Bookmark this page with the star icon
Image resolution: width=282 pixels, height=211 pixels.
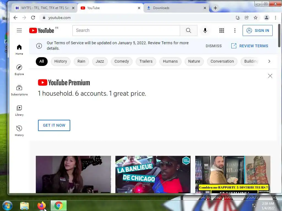tap(255, 18)
